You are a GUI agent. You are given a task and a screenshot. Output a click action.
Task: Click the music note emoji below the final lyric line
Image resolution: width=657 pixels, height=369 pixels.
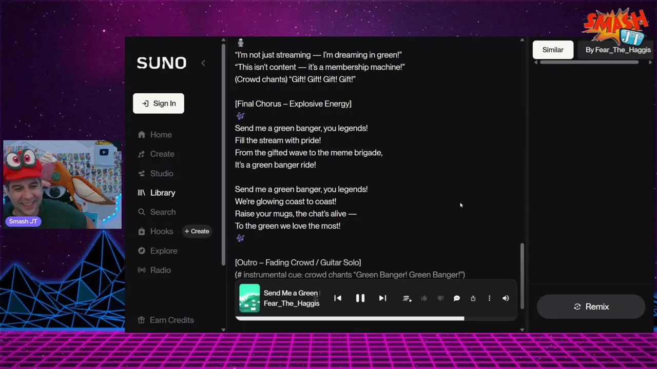coord(240,238)
